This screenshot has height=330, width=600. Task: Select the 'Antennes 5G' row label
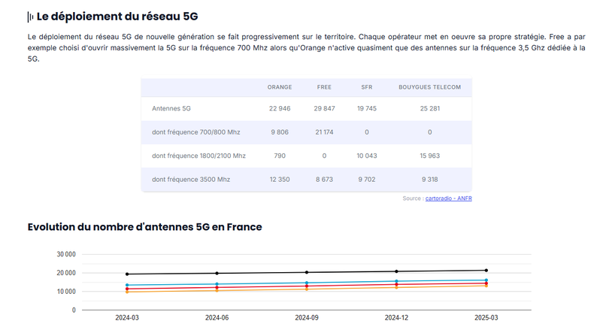point(171,108)
